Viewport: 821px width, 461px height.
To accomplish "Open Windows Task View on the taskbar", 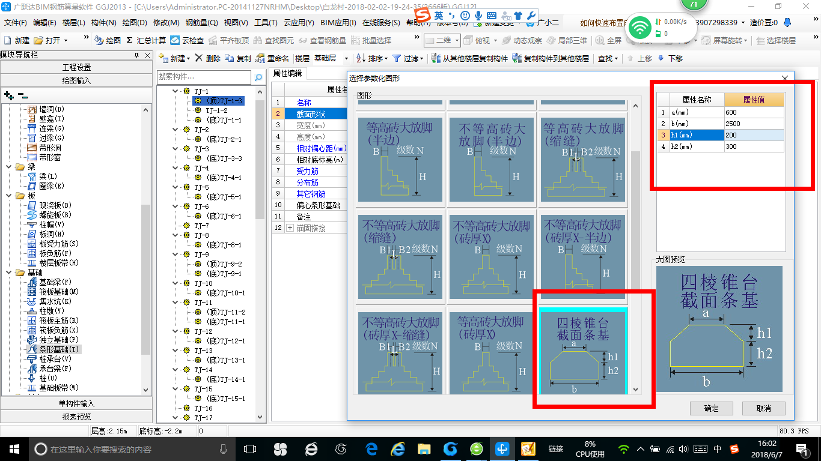I will pos(249,449).
